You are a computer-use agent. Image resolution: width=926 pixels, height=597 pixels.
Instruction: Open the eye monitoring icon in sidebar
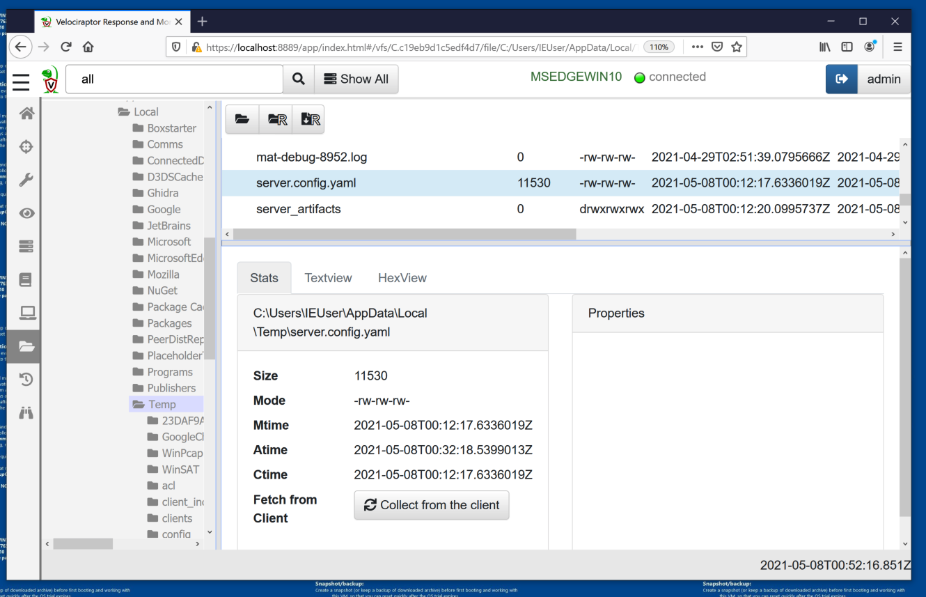(26, 213)
